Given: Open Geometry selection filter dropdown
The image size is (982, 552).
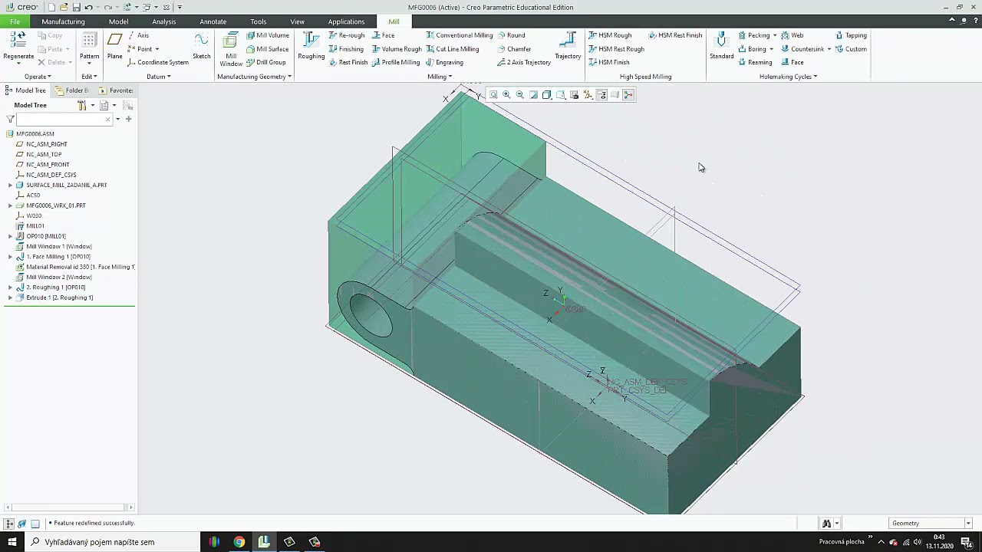Looking at the screenshot, I should pyautogui.click(x=968, y=524).
